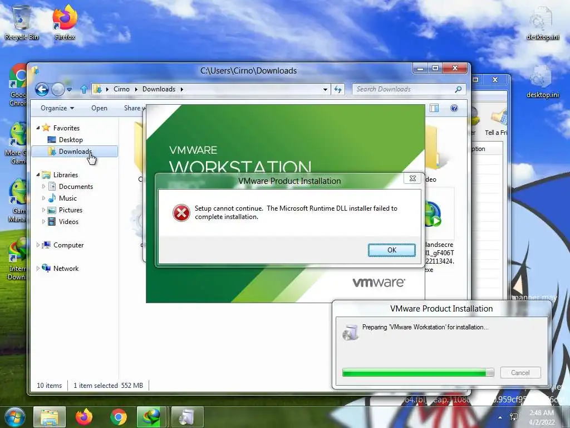Click the network tray icon
Viewport: 570px width, 428px height.
coord(514,417)
